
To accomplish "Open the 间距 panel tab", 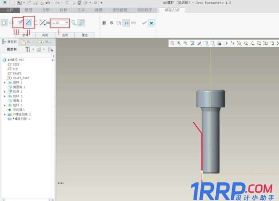I will point(45,35).
